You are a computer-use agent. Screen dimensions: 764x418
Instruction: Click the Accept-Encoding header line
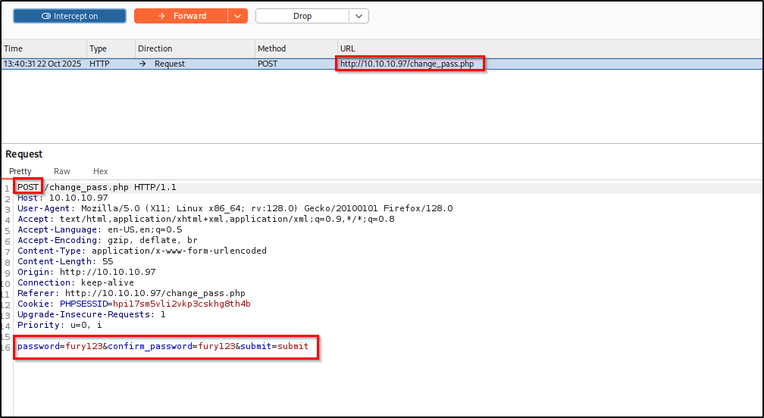tap(108, 240)
